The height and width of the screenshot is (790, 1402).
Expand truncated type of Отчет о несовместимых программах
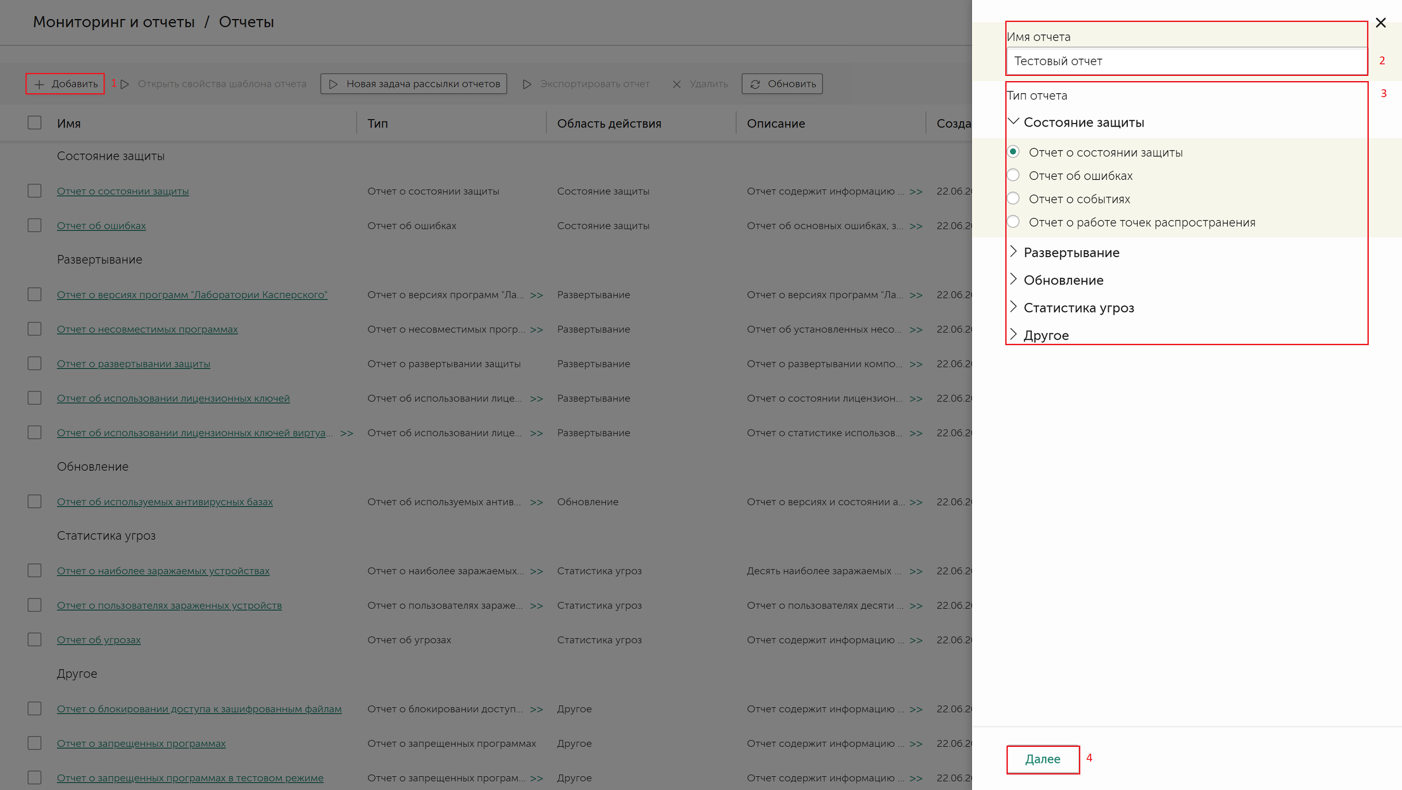[x=536, y=330]
